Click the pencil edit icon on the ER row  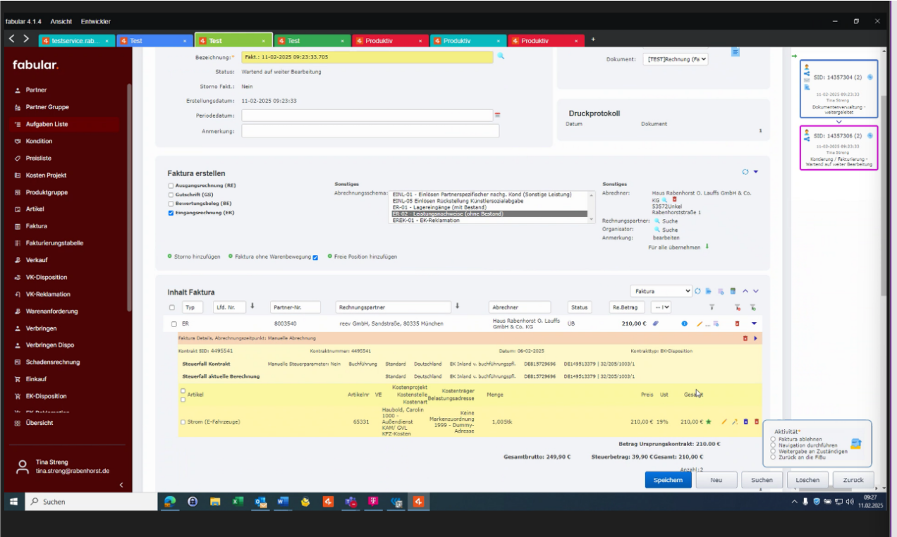[700, 323]
